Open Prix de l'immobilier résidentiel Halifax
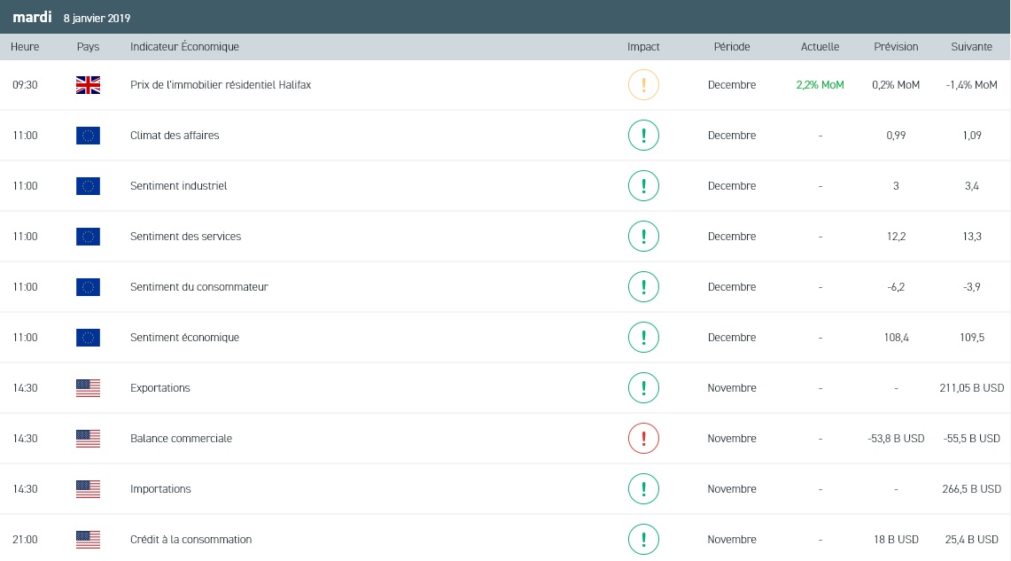 pos(221,85)
